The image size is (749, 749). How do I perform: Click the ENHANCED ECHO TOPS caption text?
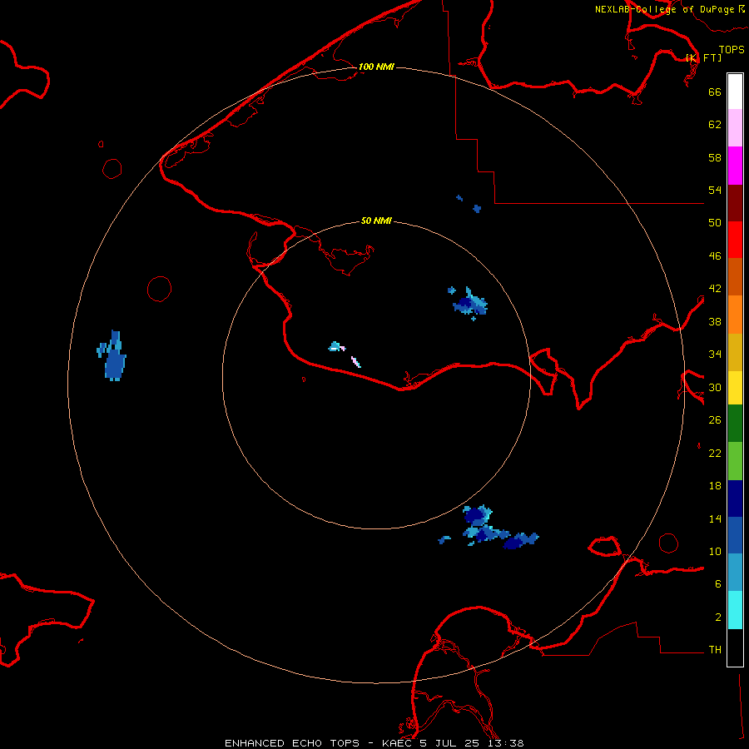click(x=292, y=743)
